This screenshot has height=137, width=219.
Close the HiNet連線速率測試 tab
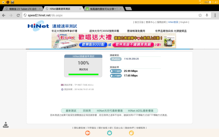click(x=80, y=9)
